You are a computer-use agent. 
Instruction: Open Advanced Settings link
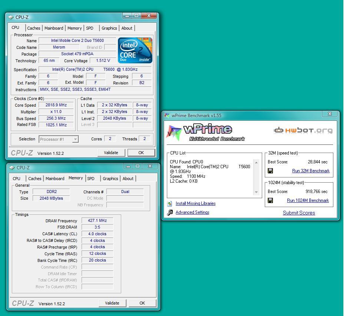pyautogui.click(x=192, y=212)
